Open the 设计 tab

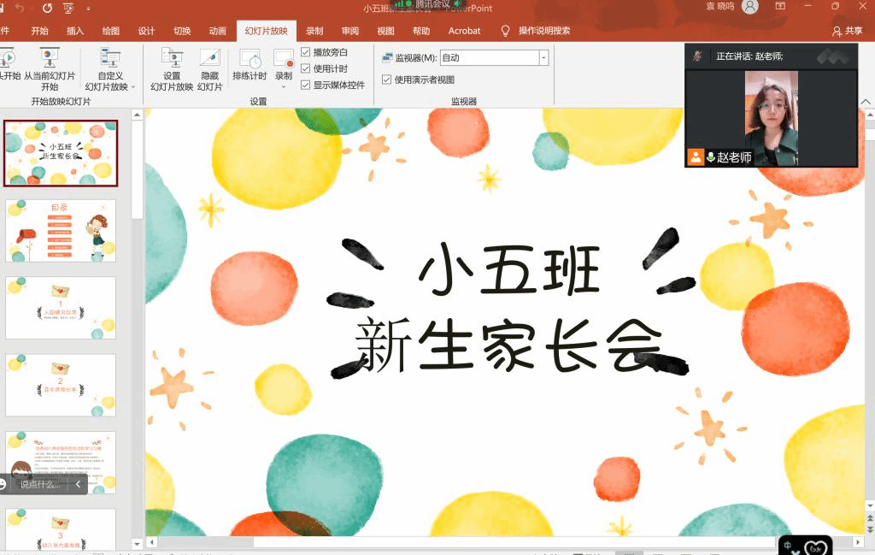coord(146,31)
